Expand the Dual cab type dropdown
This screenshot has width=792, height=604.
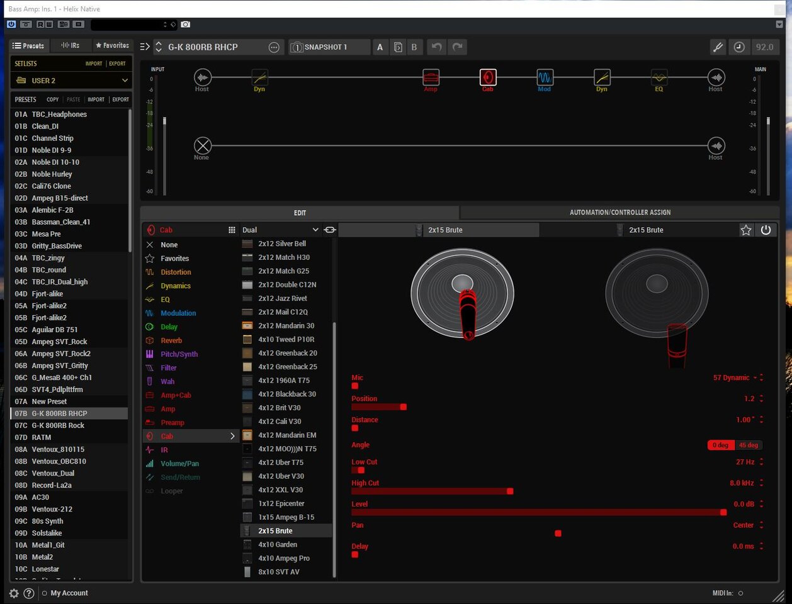(x=280, y=230)
